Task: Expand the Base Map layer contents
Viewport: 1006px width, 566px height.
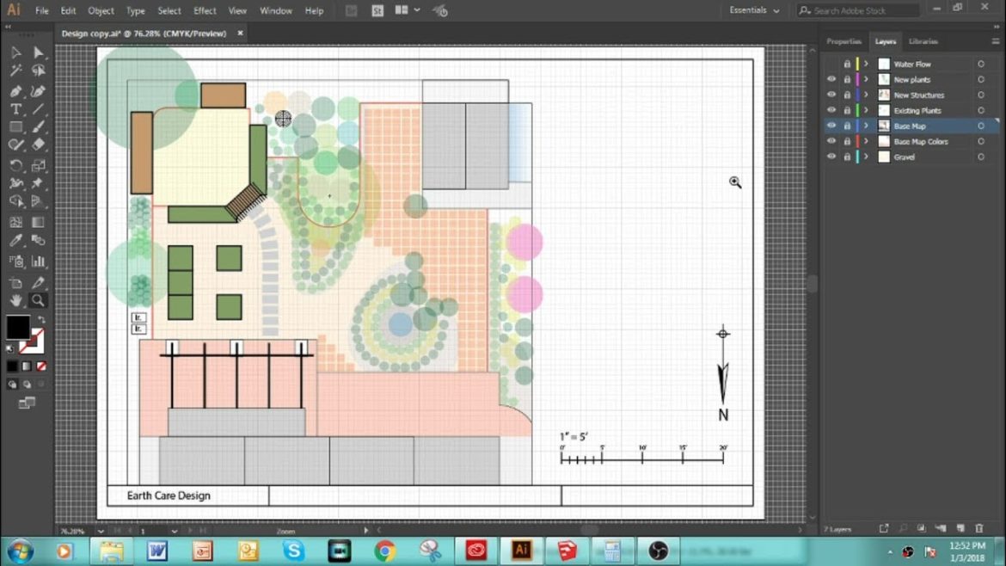Action: 866,126
